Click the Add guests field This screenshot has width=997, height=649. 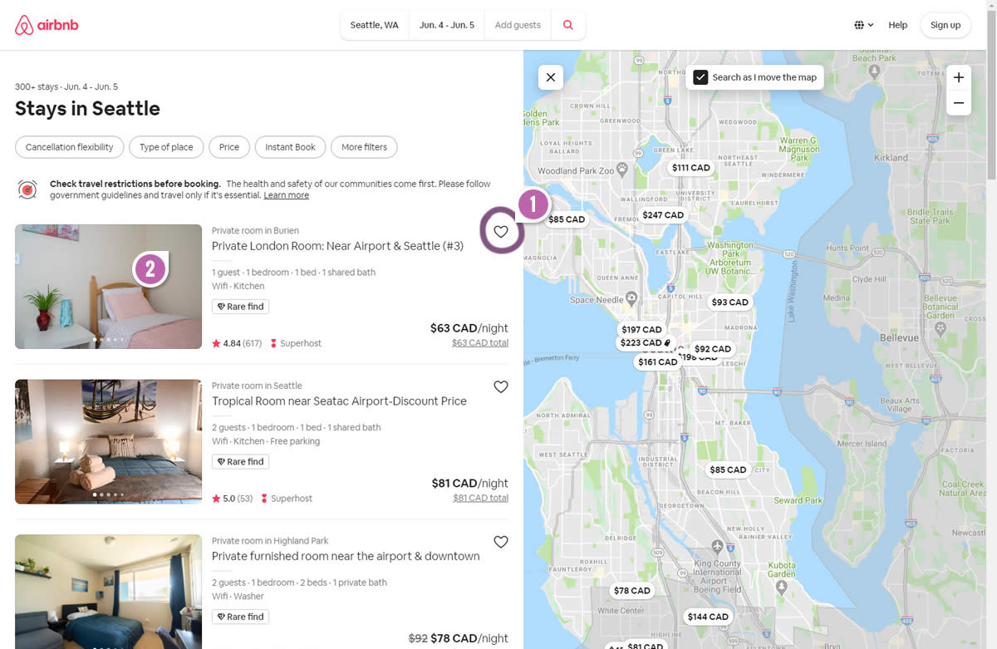pos(518,25)
